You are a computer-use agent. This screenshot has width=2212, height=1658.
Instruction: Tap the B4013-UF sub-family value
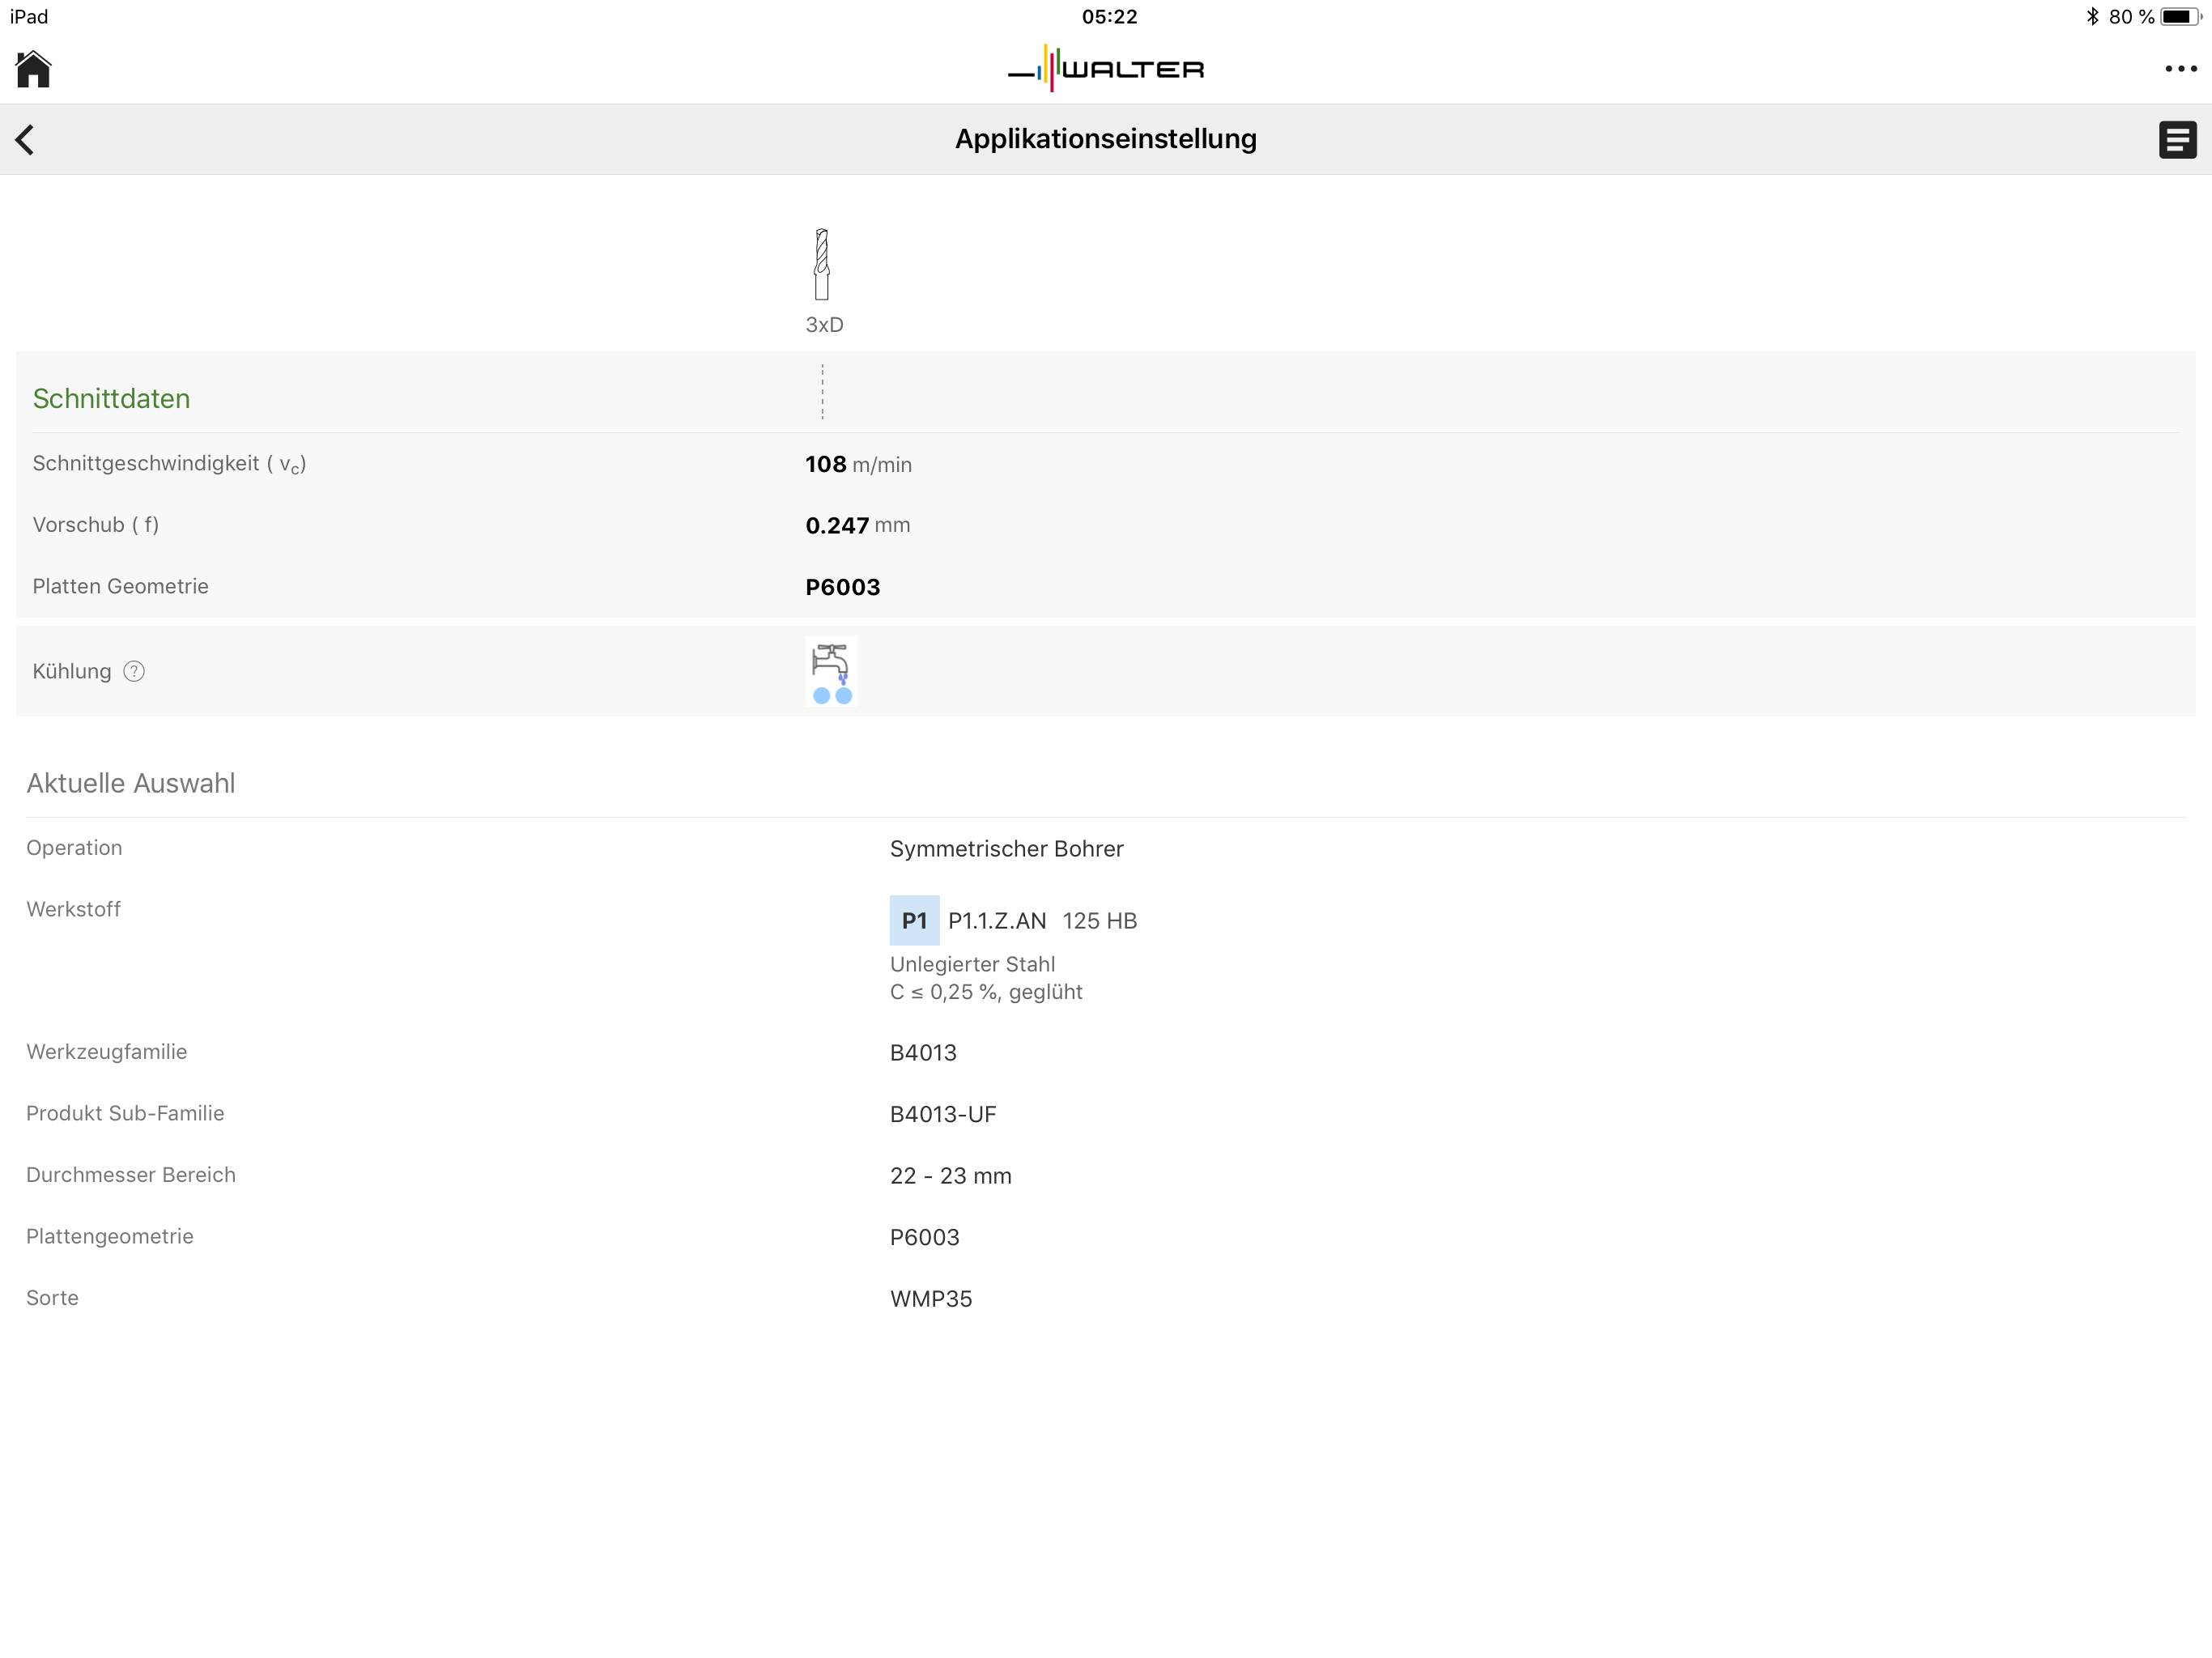[942, 1114]
